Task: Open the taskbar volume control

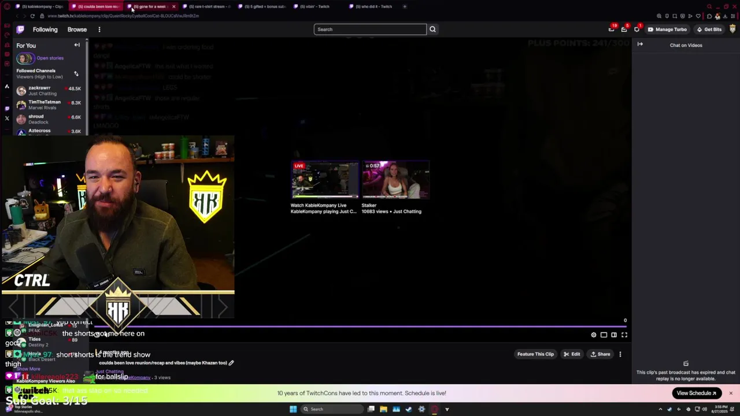Action: [704, 409]
